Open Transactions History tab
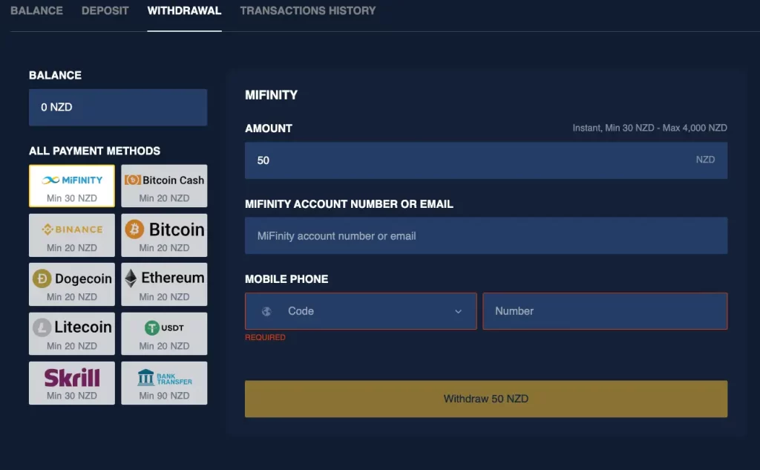Image resolution: width=760 pixels, height=470 pixels. click(x=308, y=10)
